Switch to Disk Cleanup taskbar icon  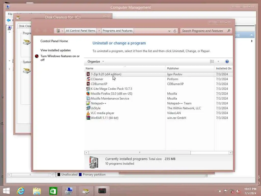pos(86,191)
